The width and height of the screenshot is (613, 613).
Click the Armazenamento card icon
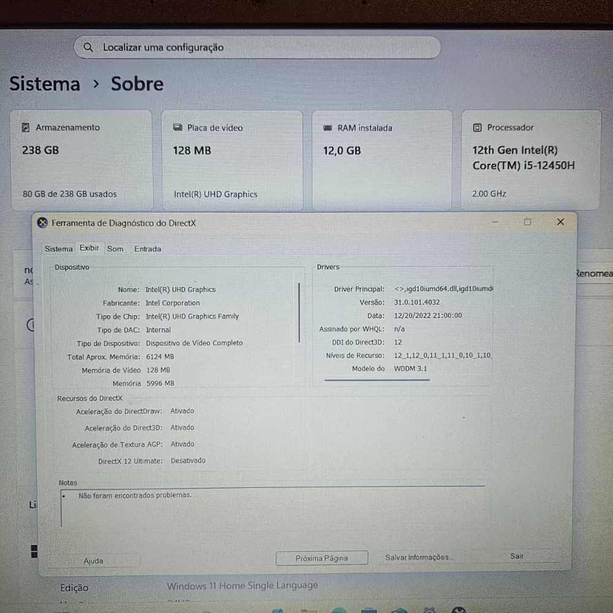click(26, 128)
